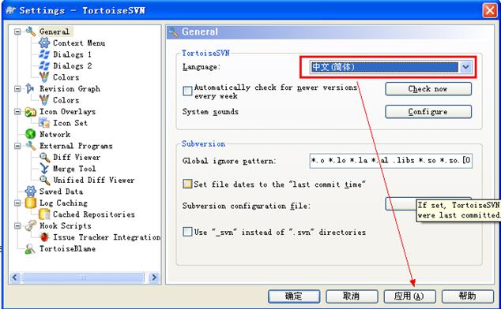Apply settings with 应用(A) button

(409, 296)
